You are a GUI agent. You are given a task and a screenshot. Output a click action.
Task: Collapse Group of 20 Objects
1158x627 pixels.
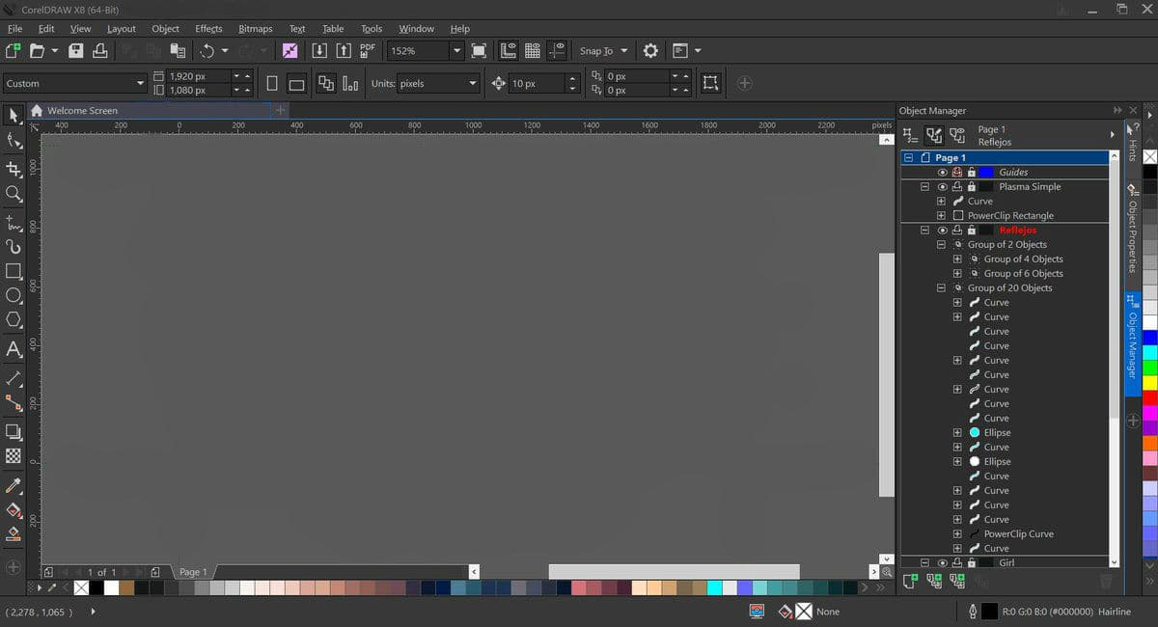point(941,287)
